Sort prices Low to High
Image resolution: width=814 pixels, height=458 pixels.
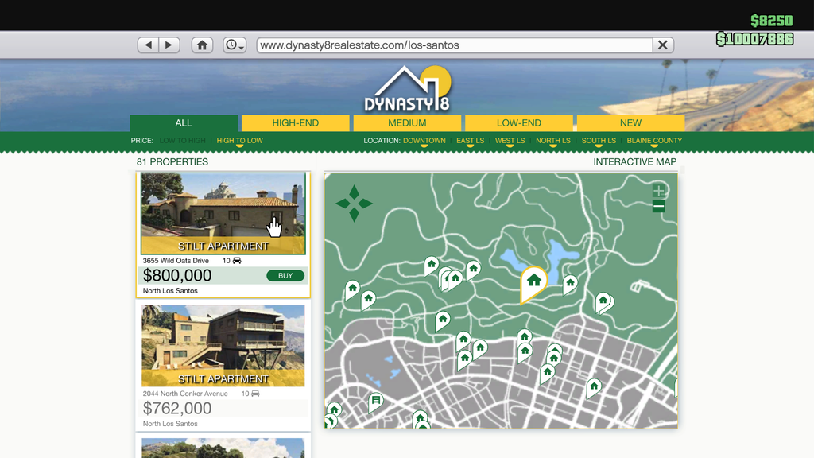click(182, 141)
